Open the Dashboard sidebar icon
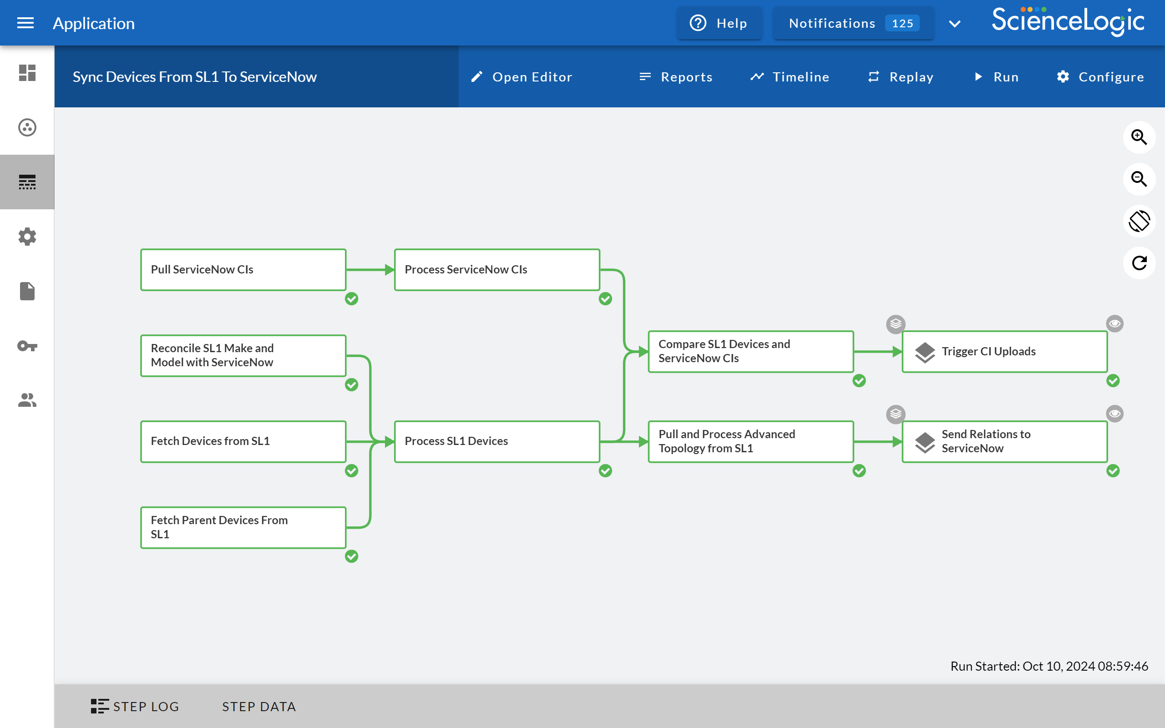The image size is (1165, 728). point(27,73)
